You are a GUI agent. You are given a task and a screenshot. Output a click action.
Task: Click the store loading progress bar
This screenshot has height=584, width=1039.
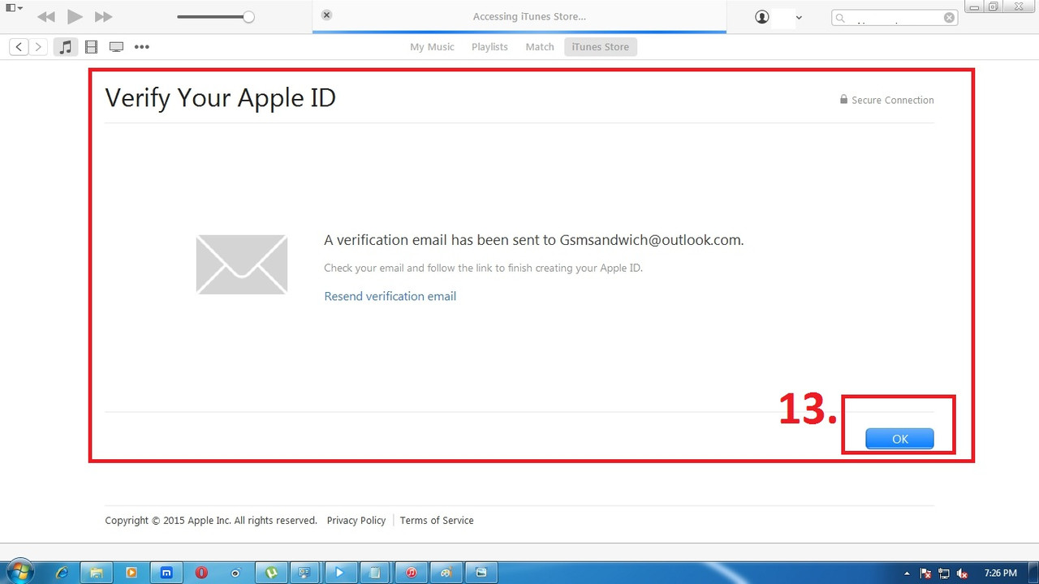[519, 32]
